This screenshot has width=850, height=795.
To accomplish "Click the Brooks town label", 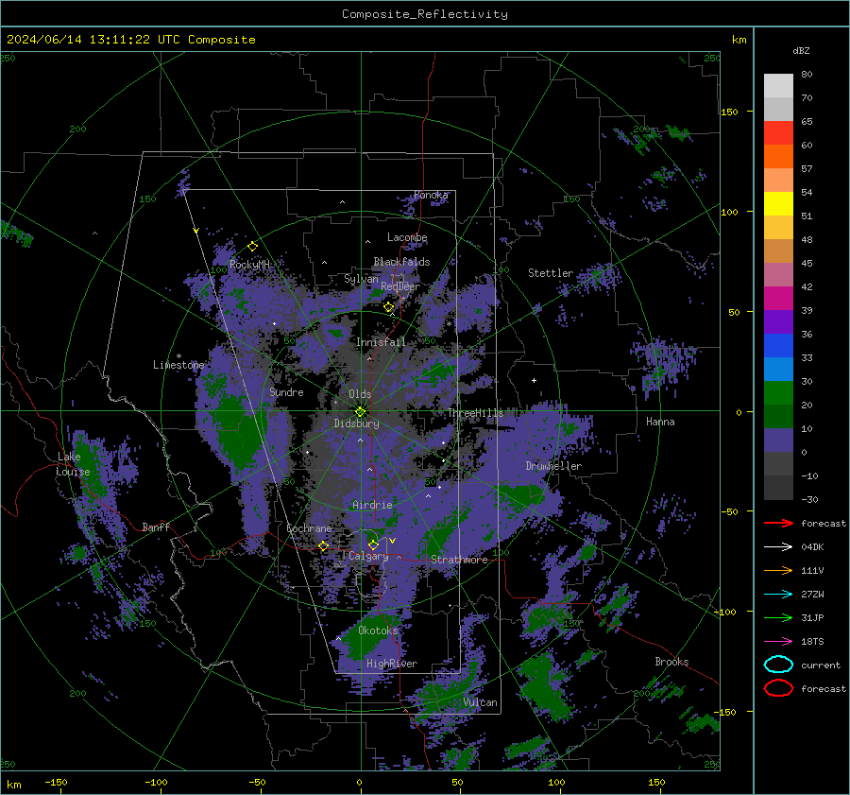I will [671, 662].
